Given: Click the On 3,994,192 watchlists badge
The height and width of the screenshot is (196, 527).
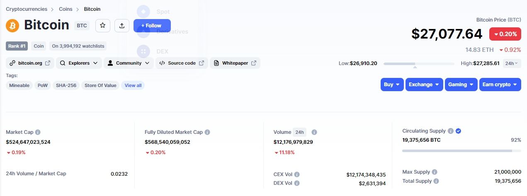Looking at the screenshot, I should coord(78,46).
